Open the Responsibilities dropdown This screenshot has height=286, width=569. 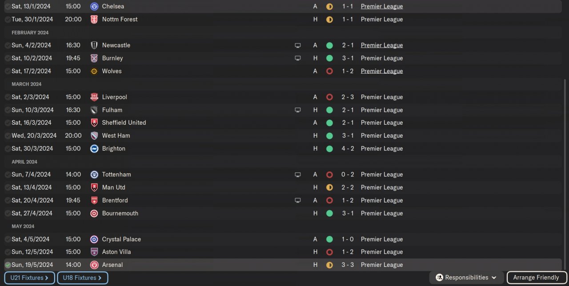coord(466,278)
